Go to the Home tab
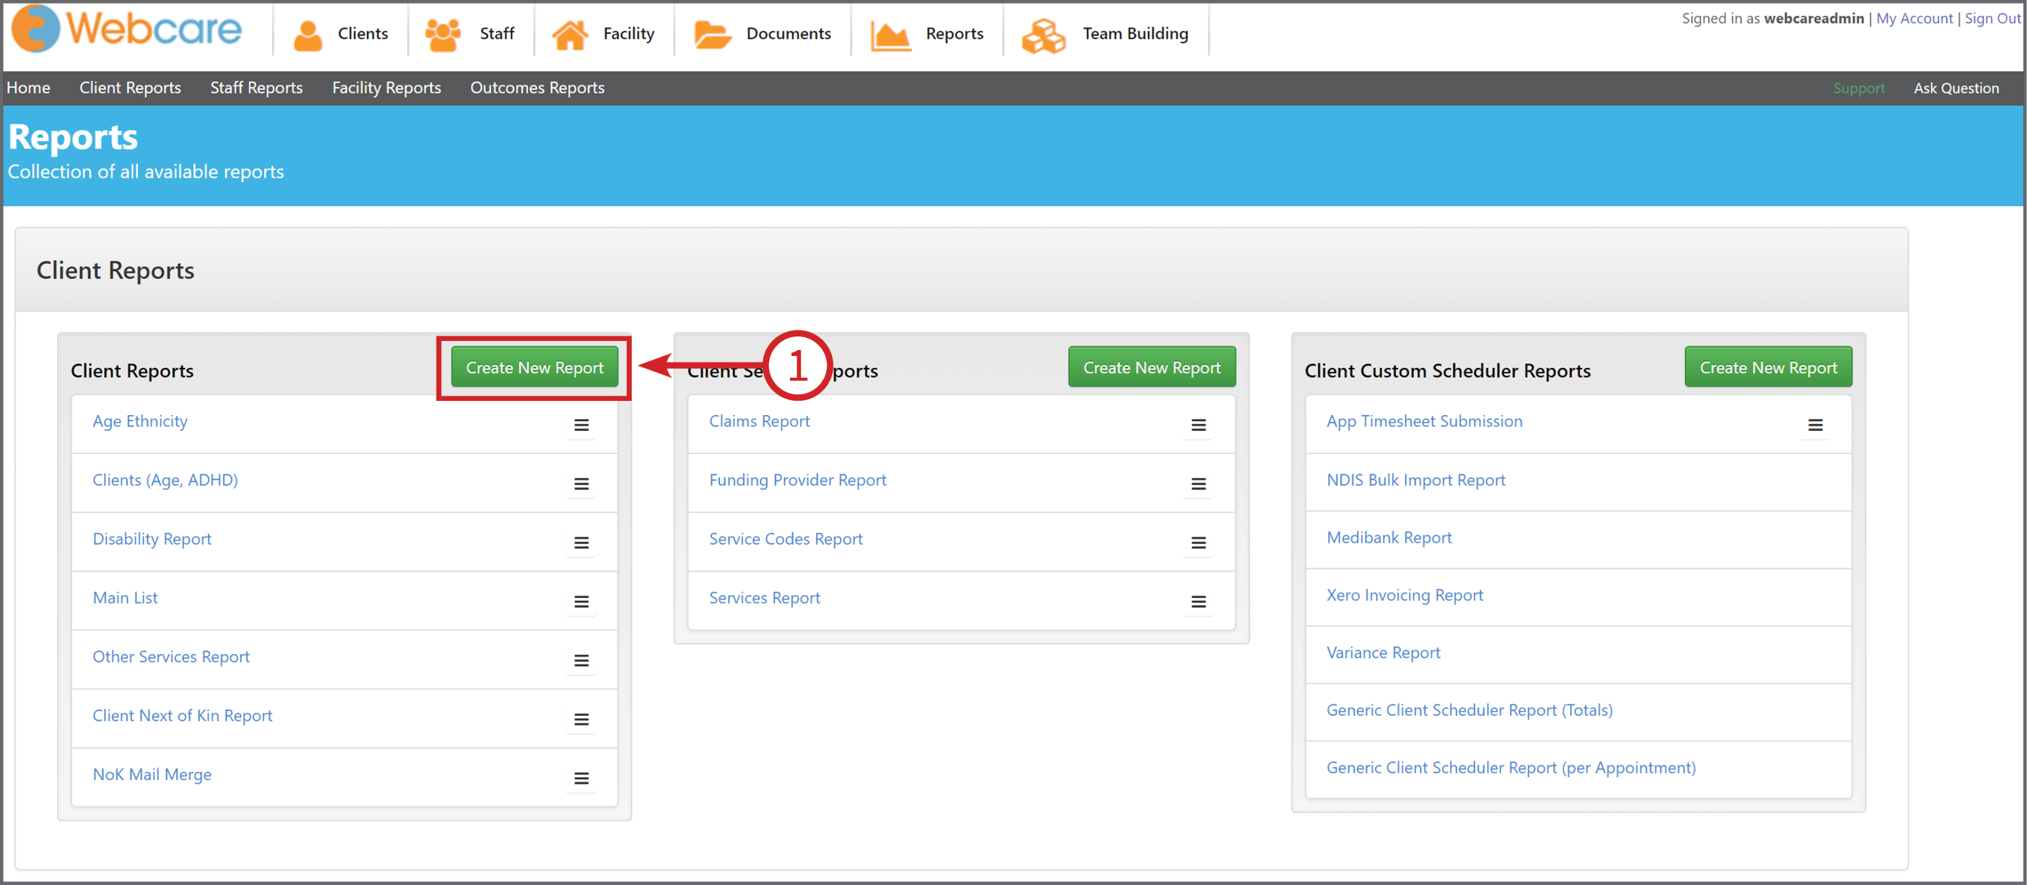The width and height of the screenshot is (2027, 885). (x=28, y=87)
